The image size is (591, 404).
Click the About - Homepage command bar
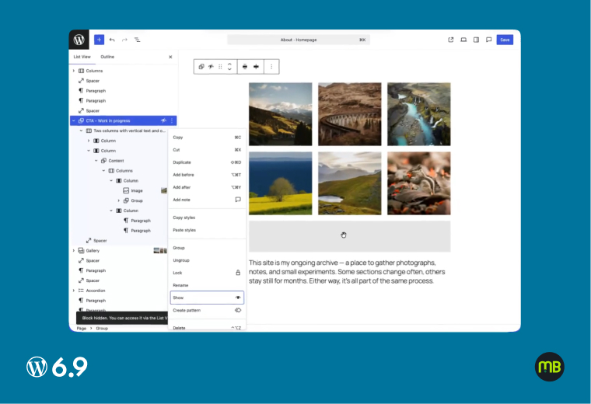point(298,40)
